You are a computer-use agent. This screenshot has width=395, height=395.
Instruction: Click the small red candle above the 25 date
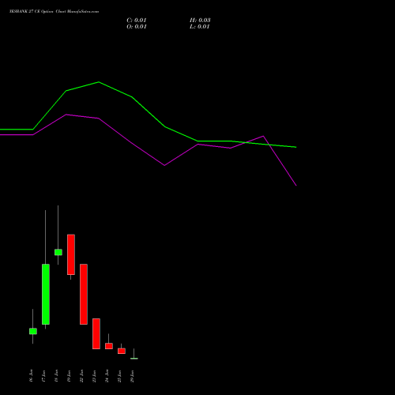[122, 351]
